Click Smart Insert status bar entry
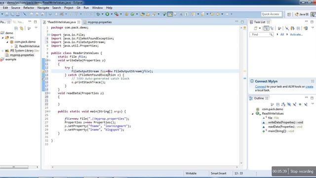The height and width of the screenshot is (178, 316). 218,174
